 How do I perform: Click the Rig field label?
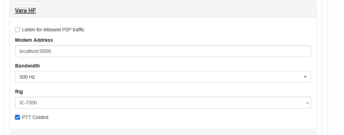tap(19, 92)
